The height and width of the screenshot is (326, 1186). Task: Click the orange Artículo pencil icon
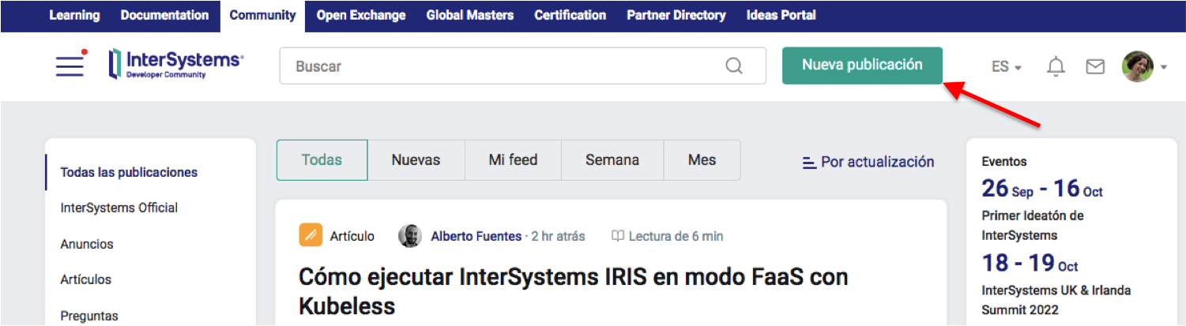[x=311, y=236]
